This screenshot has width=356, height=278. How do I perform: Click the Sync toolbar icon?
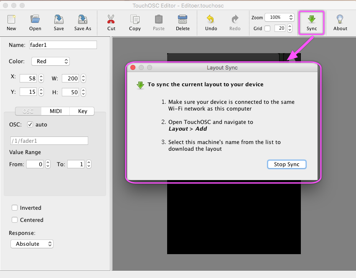point(312,19)
